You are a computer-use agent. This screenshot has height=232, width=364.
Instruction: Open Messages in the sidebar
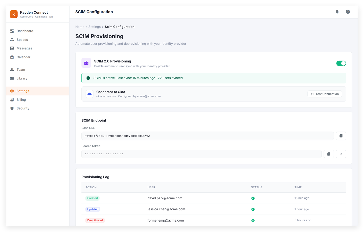click(37, 48)
